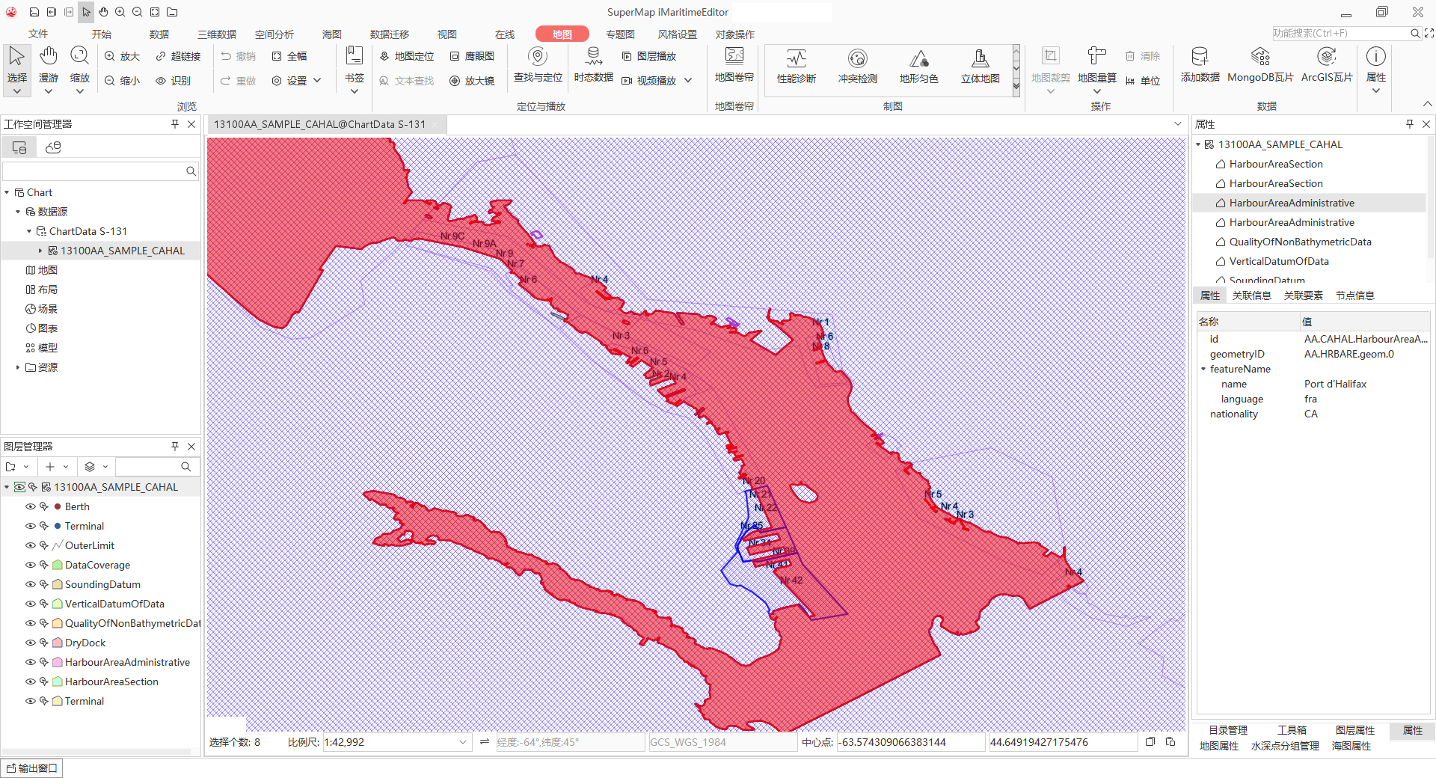Hide the Berth layer via eye icon
This screenshot has height=778, width=1436.
(31, 506)
